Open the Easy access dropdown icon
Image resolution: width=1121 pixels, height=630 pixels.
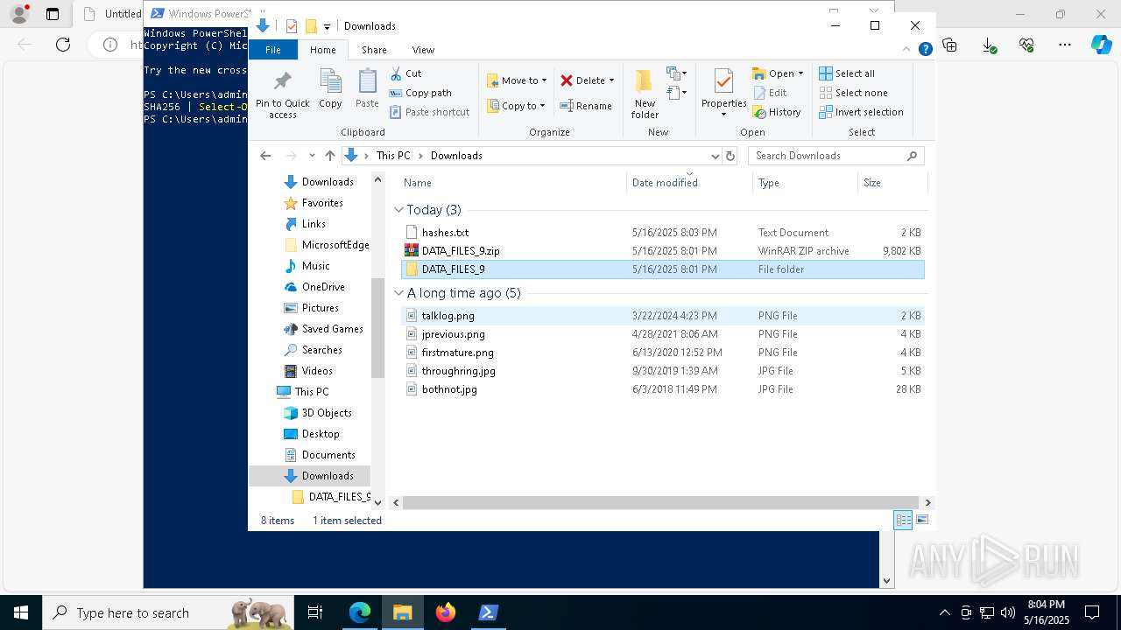click(676, 93)
